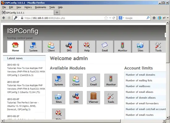Click the 'Latest news' sidebar heading

point(15,58)
